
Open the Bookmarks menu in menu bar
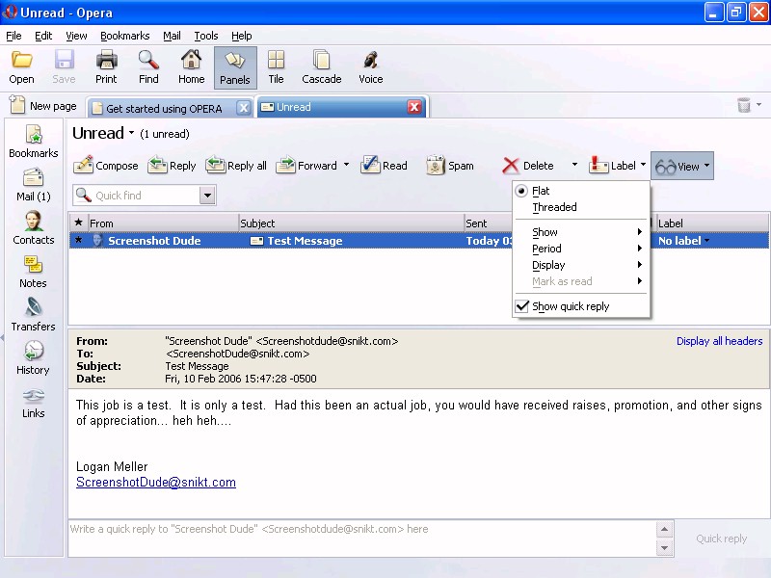(x=124, y=36)
